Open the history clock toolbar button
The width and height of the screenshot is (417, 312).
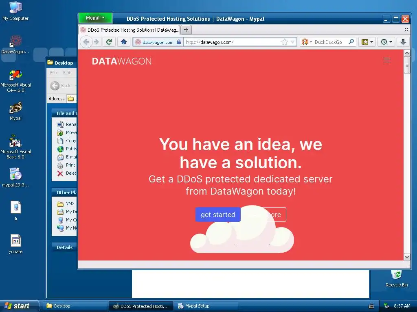[386, 42]
